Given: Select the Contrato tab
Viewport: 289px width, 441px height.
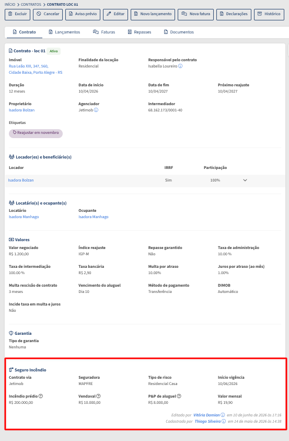Looking at the screenshot, I should pos(24,32).
